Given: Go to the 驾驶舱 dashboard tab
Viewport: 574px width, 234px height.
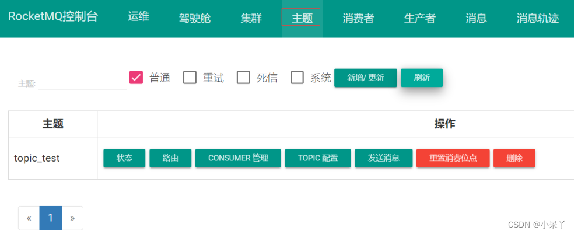Looking at the screenshot, I should (195, 18).
